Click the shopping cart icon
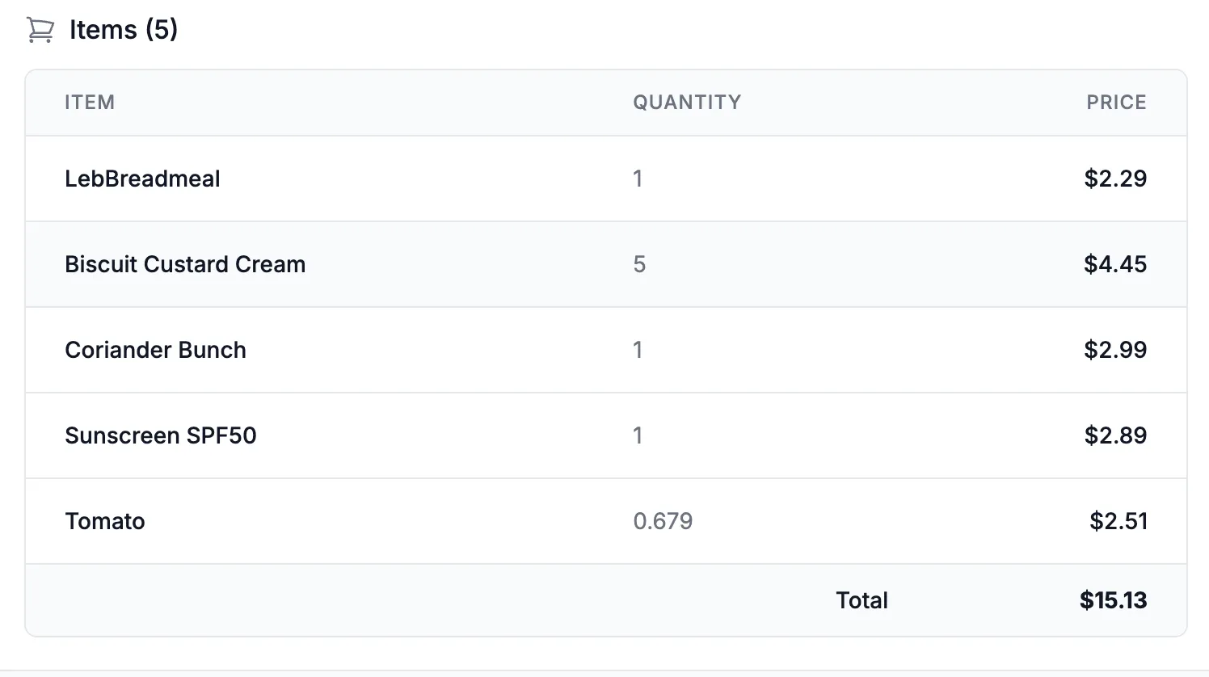The width and height of the screenshot is (1209, 677). (x=40, y=29)
